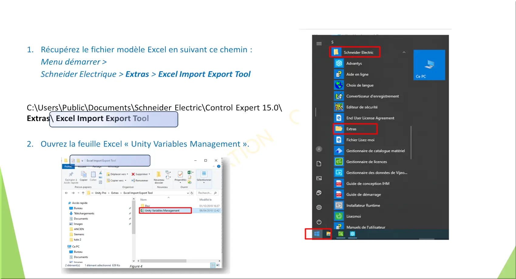This screenshot has width=516, height=279.
Task: Click the Ce PC tile
Action: [x=429, y=65]
